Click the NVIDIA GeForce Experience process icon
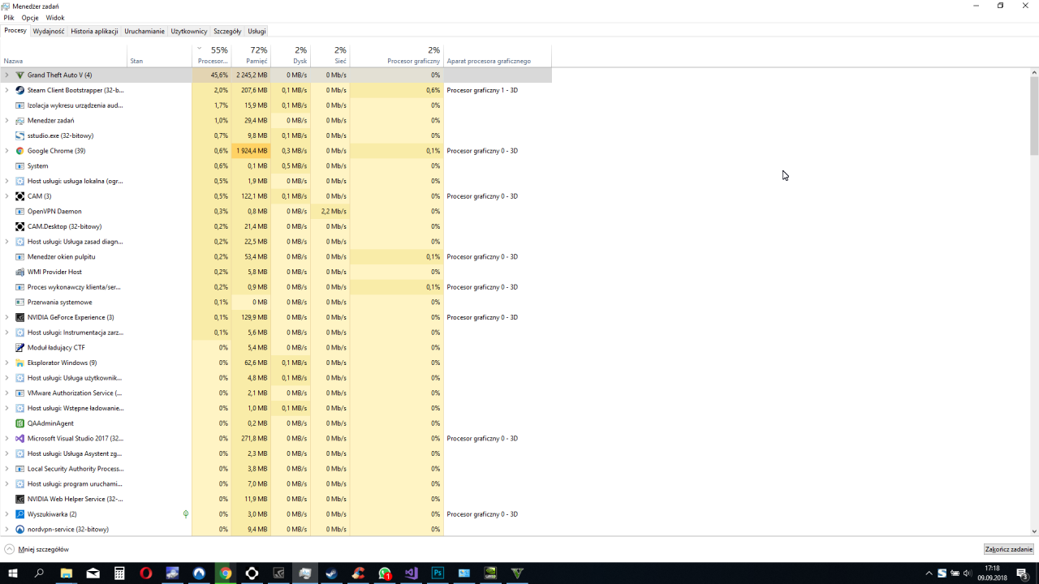This screenshot has height=584, width=1039. click(20, 317)
